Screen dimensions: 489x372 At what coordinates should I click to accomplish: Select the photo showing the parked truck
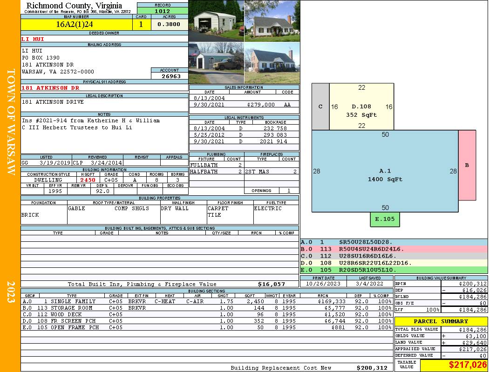point(216,63)
